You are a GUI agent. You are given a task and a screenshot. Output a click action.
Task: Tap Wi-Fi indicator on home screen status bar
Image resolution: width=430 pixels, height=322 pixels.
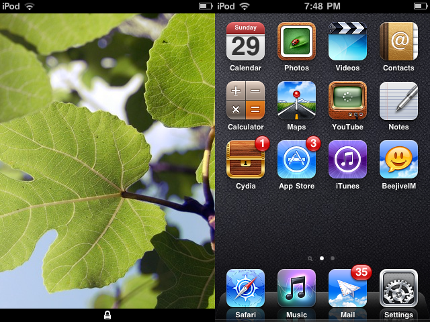pos(245,6)
